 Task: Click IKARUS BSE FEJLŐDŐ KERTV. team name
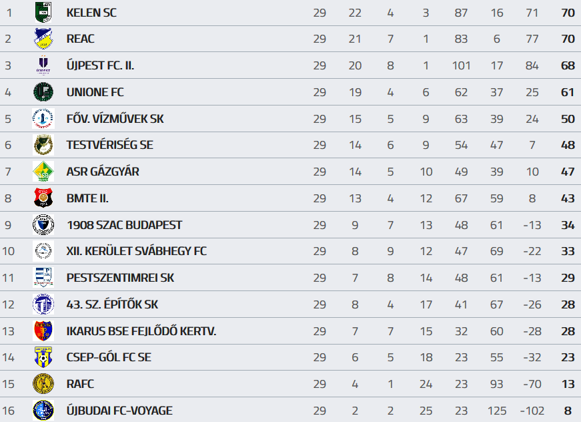[141, 331]
